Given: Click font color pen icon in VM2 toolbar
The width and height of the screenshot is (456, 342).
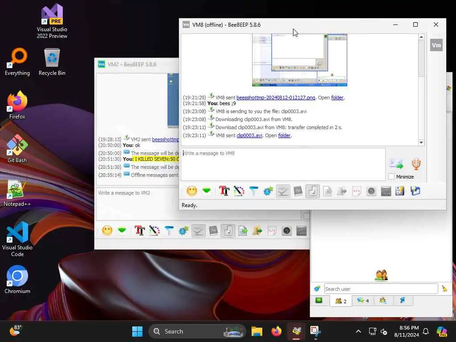Looking at the screenshot, I should click(x=155, y=231).
